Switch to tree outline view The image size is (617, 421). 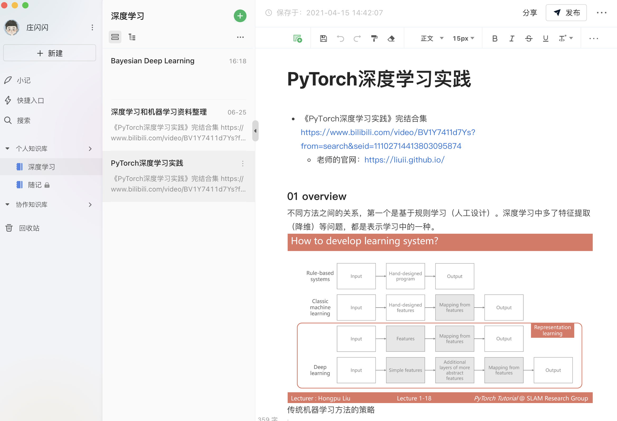(x=132, y=37)
